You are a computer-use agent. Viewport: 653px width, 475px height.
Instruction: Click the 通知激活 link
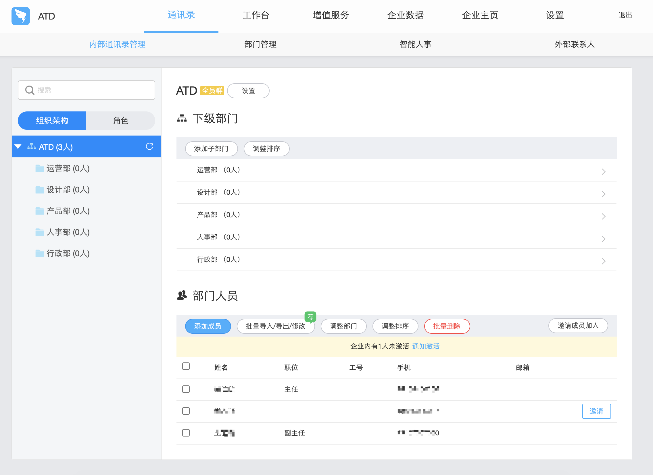click(x=426, y=346)
